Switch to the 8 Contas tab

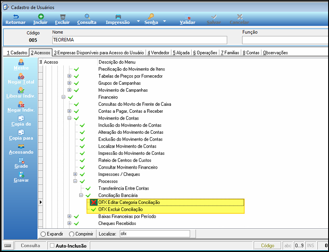coord(251,53)
